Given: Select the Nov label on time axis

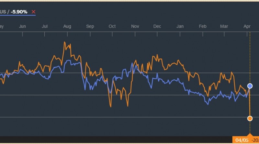Looking at the screenshot, I should point(135,26).
